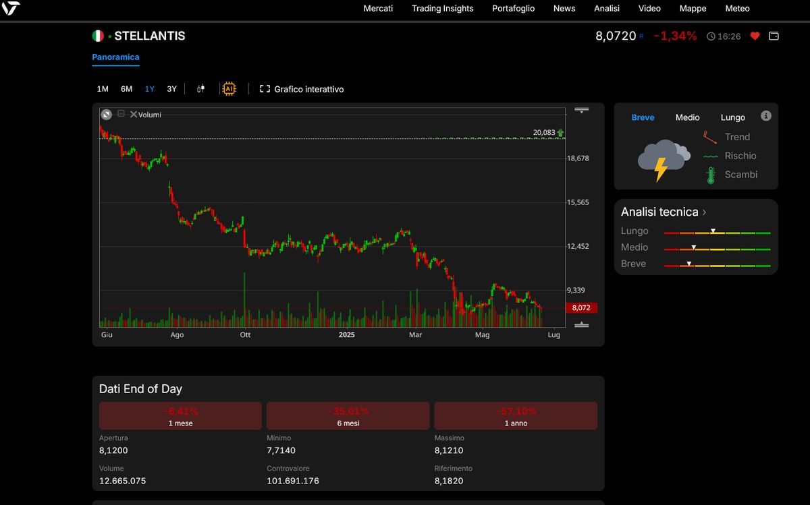Click the Minimo value 7,7140

(281, 450)
